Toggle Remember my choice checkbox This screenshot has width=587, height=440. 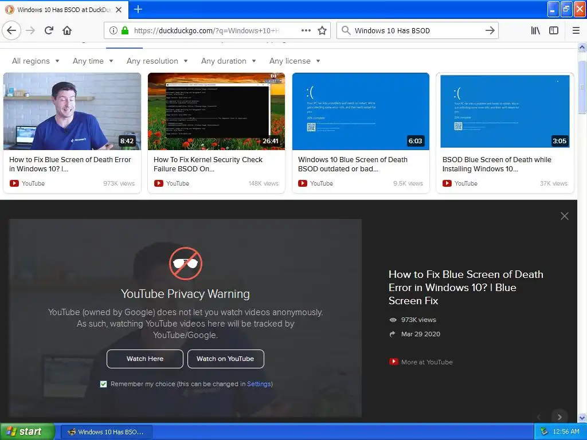pos(103,384)
